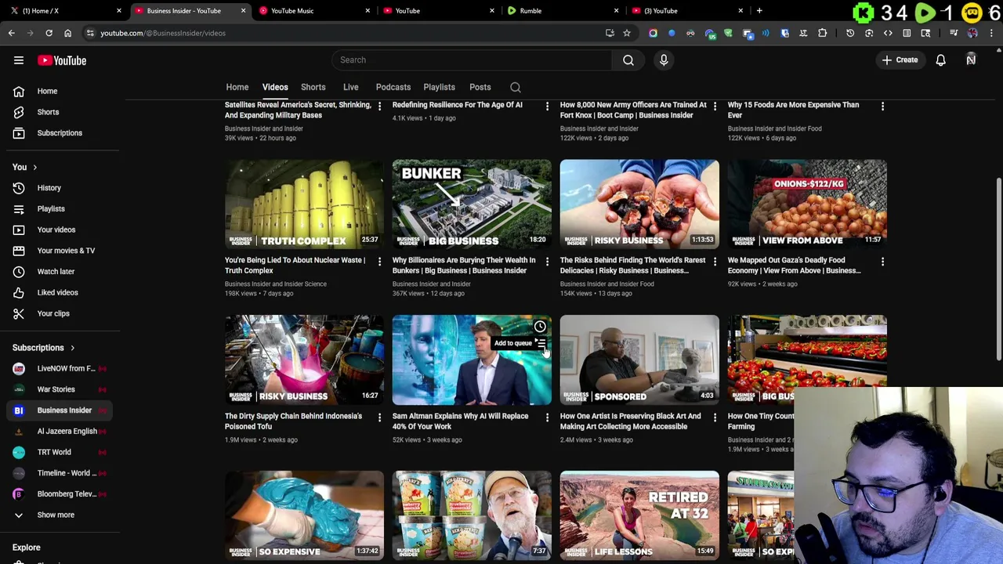Open the Indonesia tofu Risky Business thumbnail
Image resolution: width=1003 pixels, height=564 pixels.
point(304,360)
